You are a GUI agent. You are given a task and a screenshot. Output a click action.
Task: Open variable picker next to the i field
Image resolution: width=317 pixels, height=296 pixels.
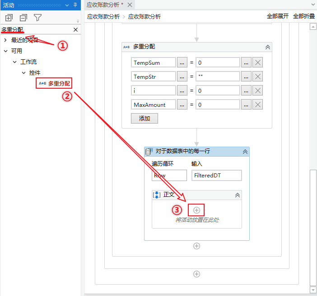point(182,91)
